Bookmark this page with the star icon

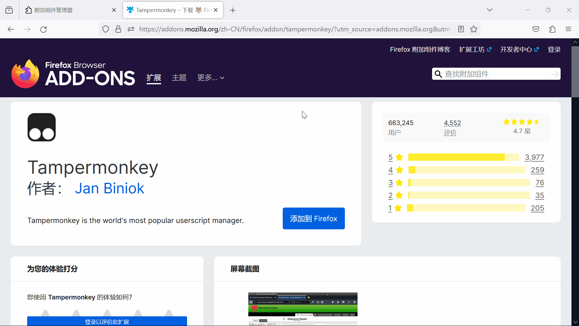click(473, 29)
